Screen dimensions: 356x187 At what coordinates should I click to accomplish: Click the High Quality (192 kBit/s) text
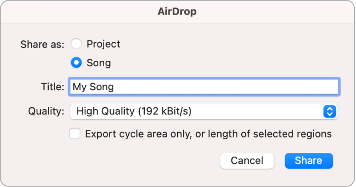[x=134, y=111]
